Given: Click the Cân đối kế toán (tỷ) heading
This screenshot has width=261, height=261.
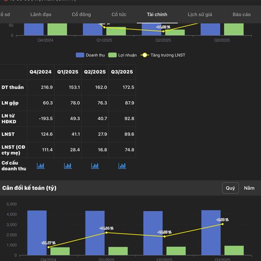Looking at the screenshot, I should [x=29, y=188].
